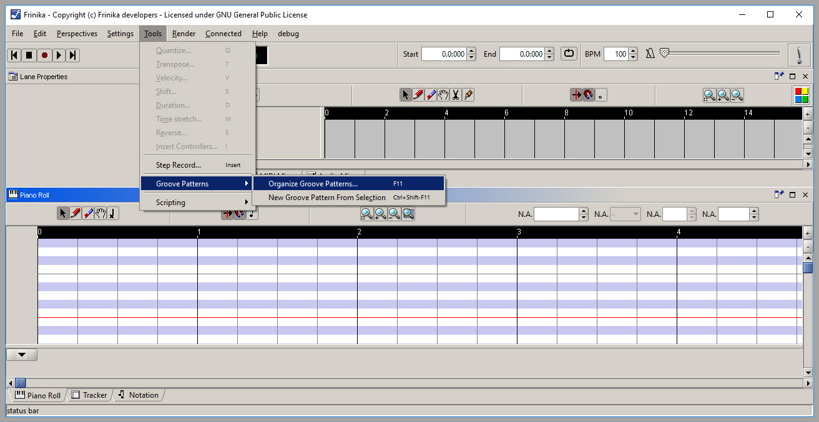Open the Perspectives menu
The image size is (819, 422).
coord(77,34)
